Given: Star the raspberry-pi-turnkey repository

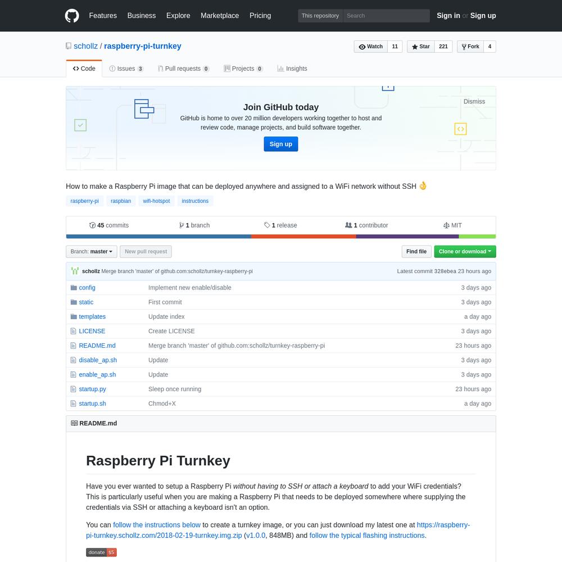Looking at the screenshot, I should coord(420,47).
